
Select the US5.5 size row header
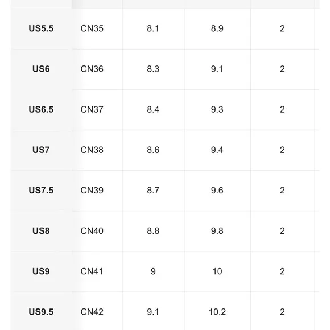tap(41, 28)
